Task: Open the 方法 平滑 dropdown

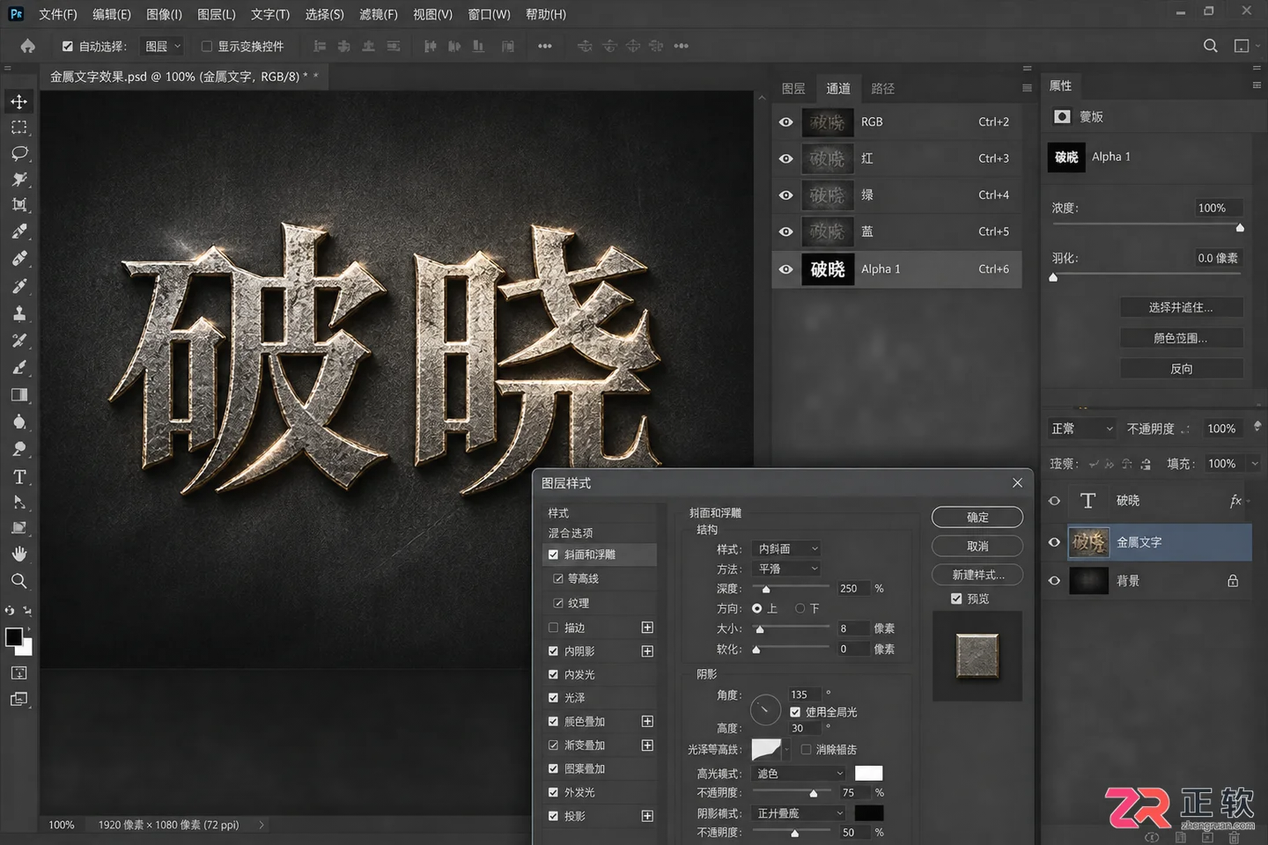Action: click(786, 569)
